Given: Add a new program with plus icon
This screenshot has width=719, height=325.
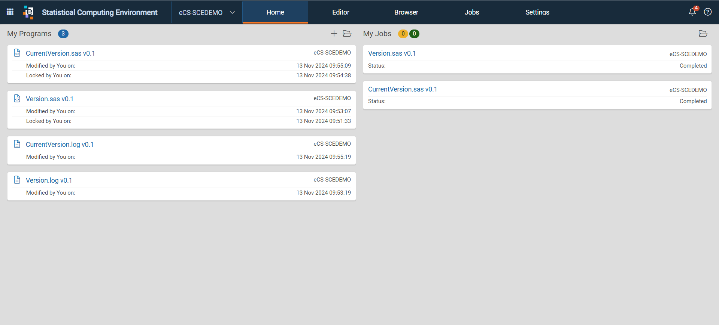Looking at the screenshot, I should pyautogui.click(x=334, y=34).
